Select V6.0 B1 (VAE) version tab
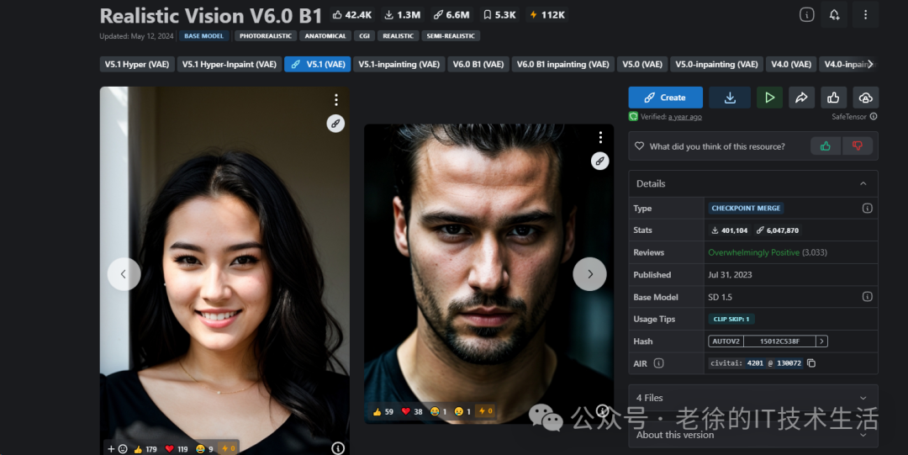The width and height of the screenshot is (908, 455). [x=478, y=64]
